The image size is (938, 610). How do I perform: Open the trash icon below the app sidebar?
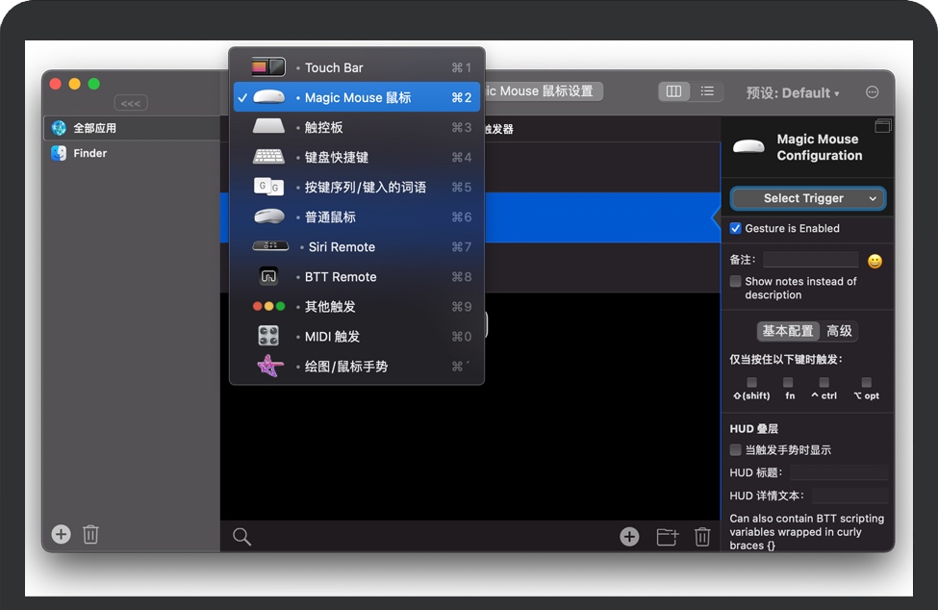90,534
